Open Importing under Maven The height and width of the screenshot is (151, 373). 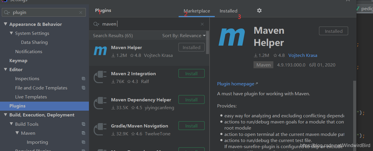click(37, 142)
